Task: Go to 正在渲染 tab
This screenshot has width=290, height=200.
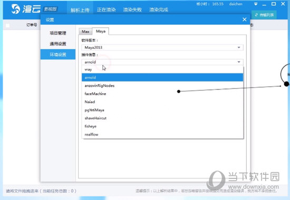Action: click(107, 10)
